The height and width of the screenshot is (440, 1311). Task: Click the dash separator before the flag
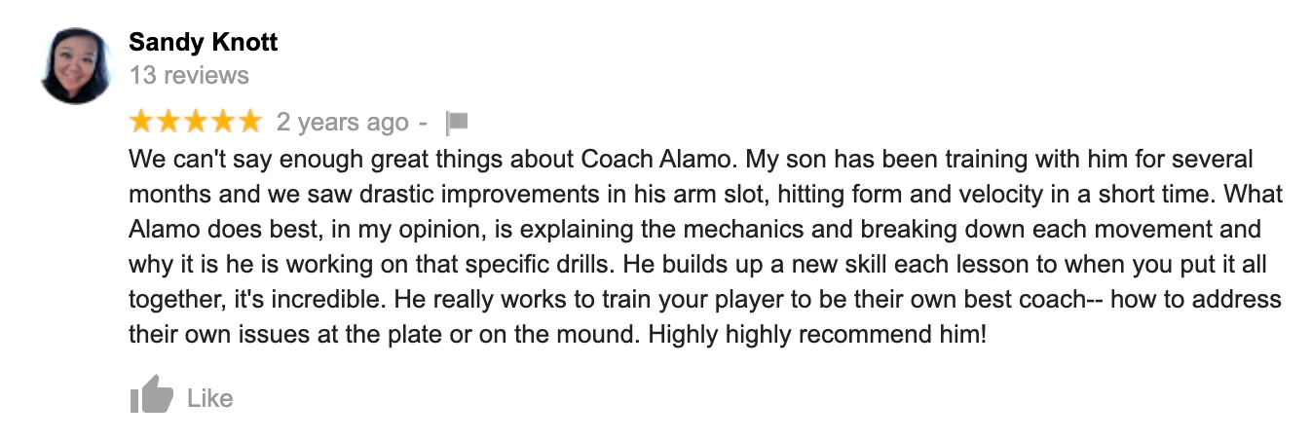point(423,124)
